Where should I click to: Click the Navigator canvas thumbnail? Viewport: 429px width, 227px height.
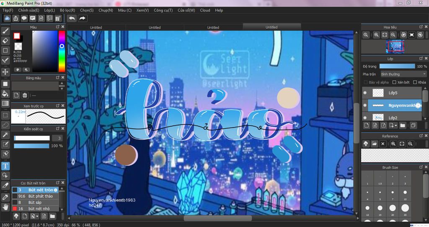coord(395,46)
